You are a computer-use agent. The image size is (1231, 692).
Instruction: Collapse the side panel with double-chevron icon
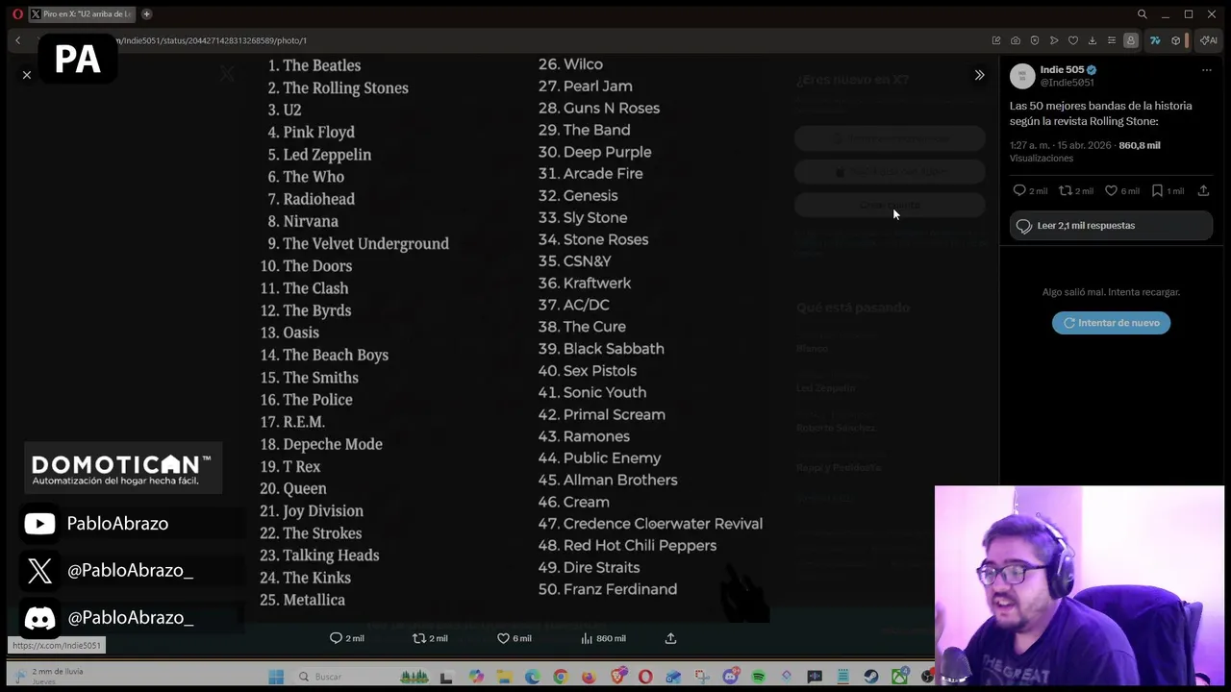[x=979, y=75]
